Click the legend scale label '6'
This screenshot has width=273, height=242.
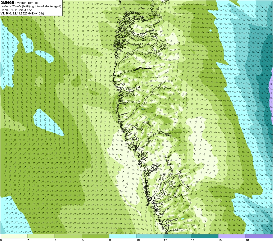coord(82,240)
